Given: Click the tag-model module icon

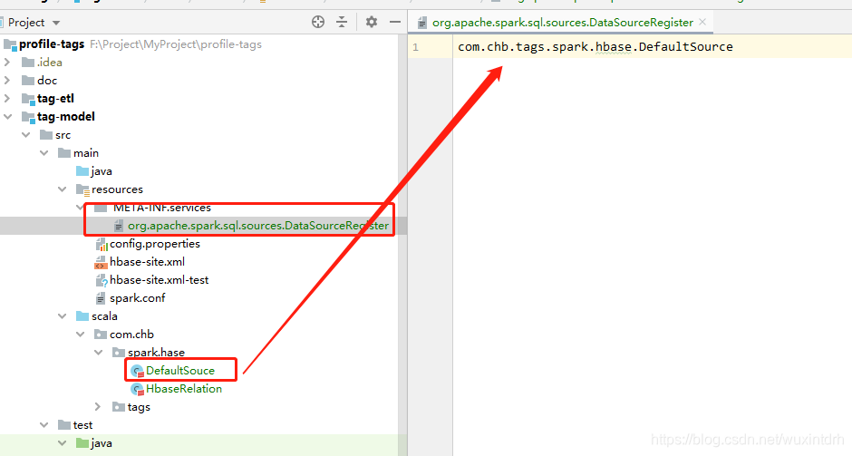Looking at the screenshot, I should pos(28,117).
